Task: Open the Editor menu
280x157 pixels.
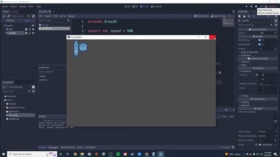Action: pos(31,7)
